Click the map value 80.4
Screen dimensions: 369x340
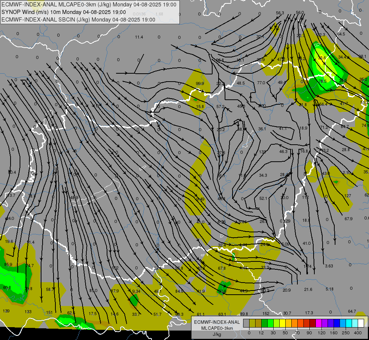(x=12, y=173)
